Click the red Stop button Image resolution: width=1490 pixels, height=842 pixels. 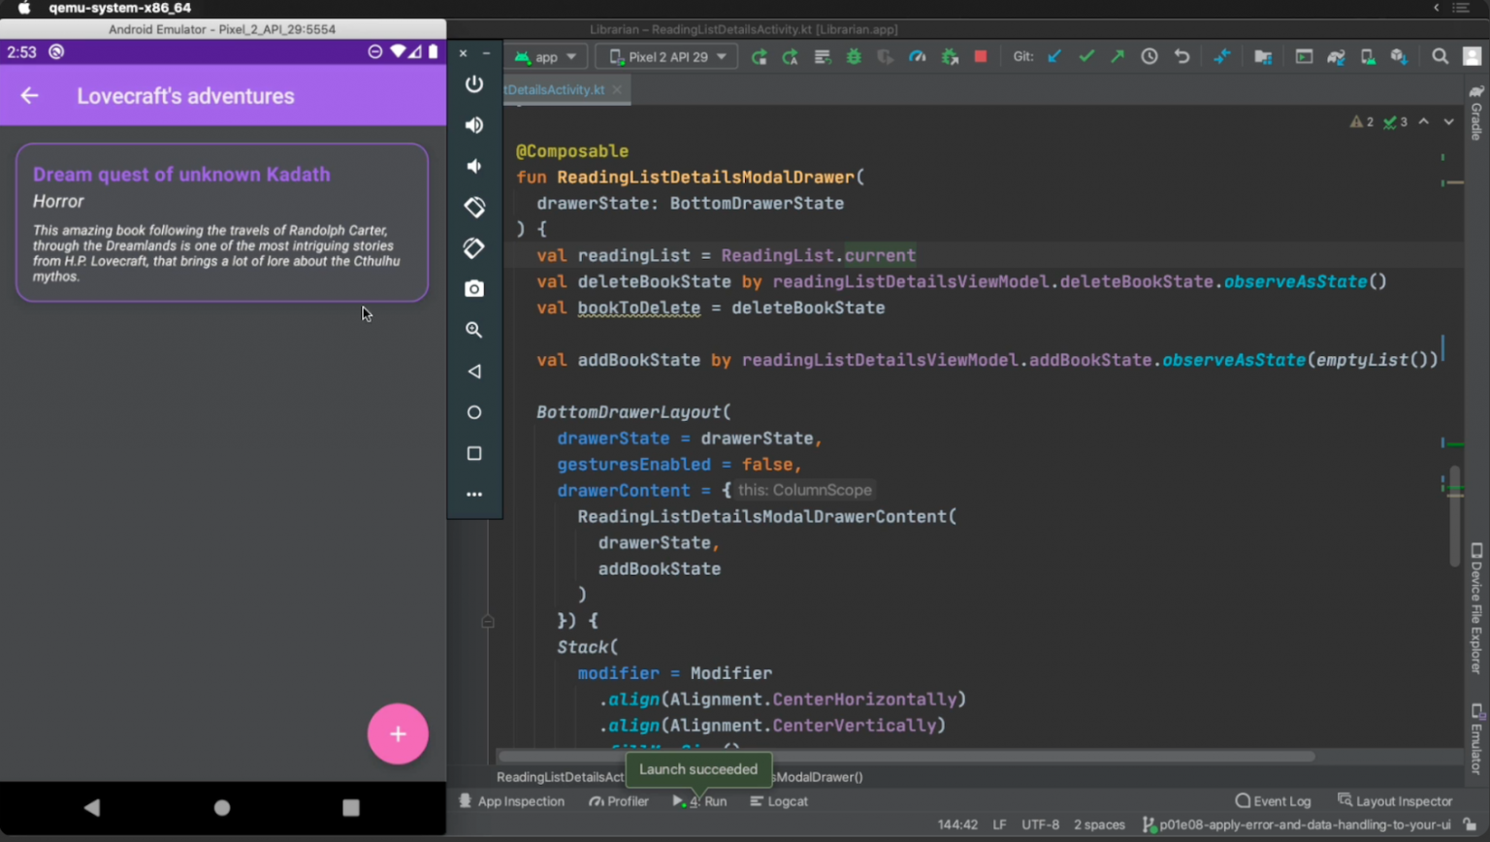click(981, 57)
